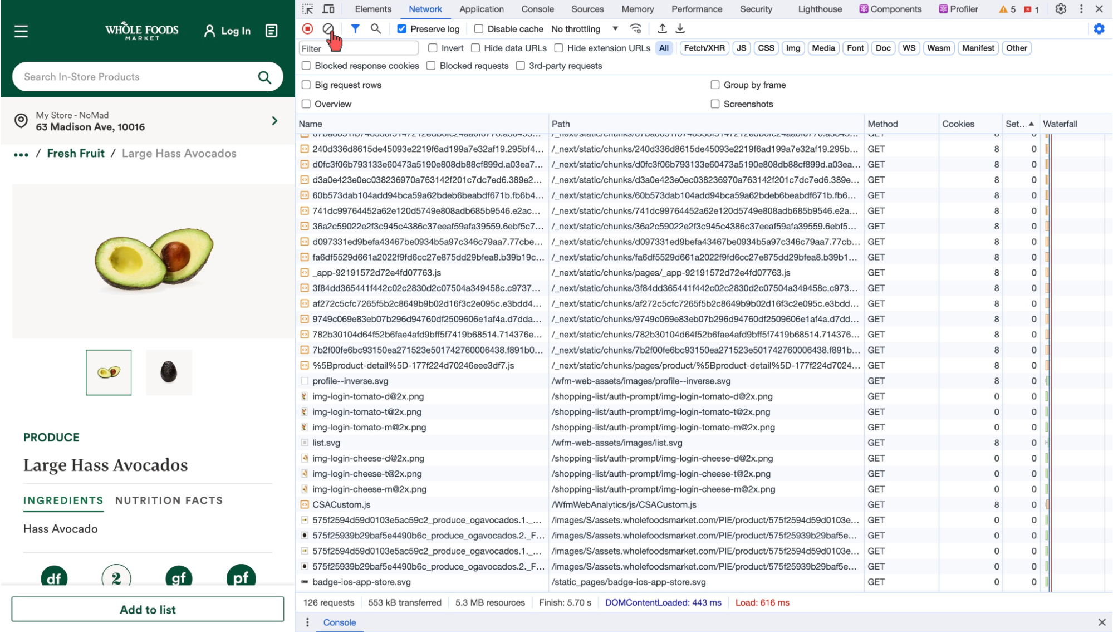Check Hide data URLs
This screenshot has height=633, width=1113.
click(475, 48)
